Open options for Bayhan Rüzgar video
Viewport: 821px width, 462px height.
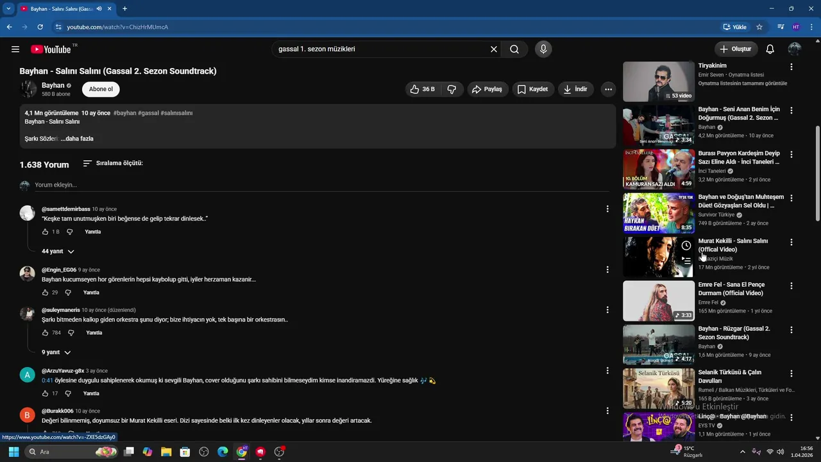(x=791, y=330)
